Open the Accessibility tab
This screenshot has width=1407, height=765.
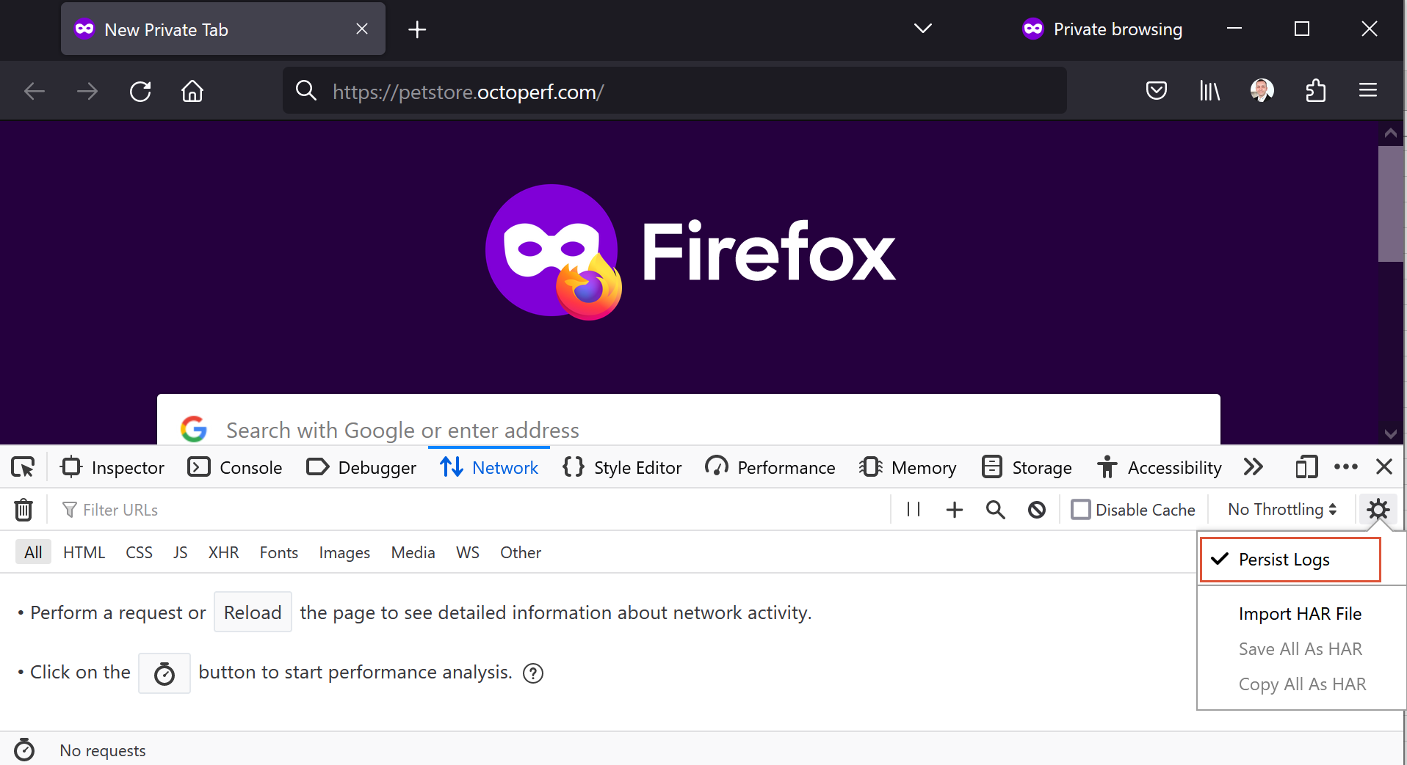pyautogui.click(x=1159, y=467)
